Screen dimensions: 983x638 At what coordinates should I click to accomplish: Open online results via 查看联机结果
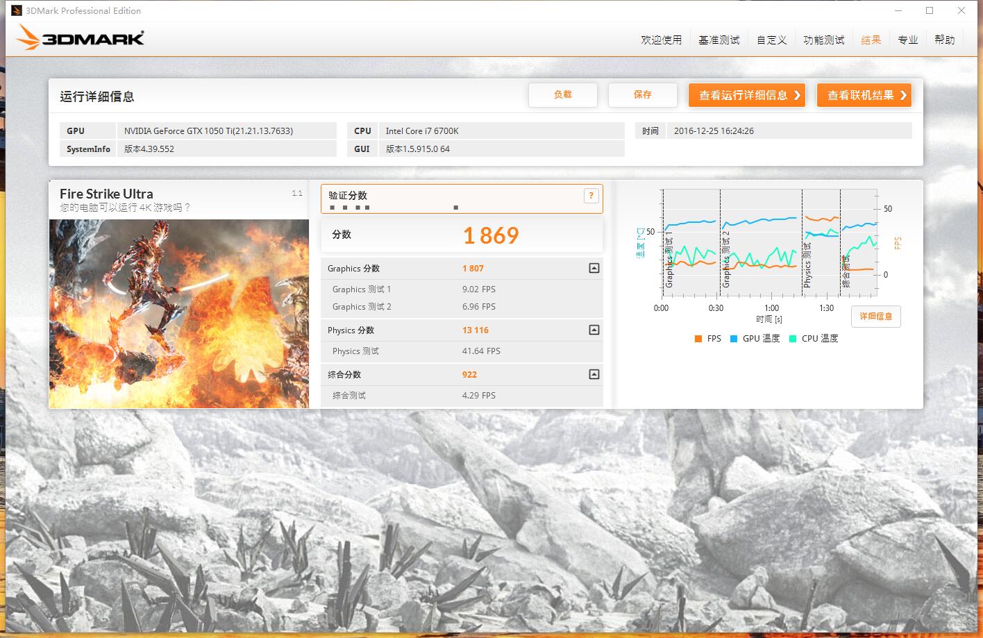click(864, 95)
